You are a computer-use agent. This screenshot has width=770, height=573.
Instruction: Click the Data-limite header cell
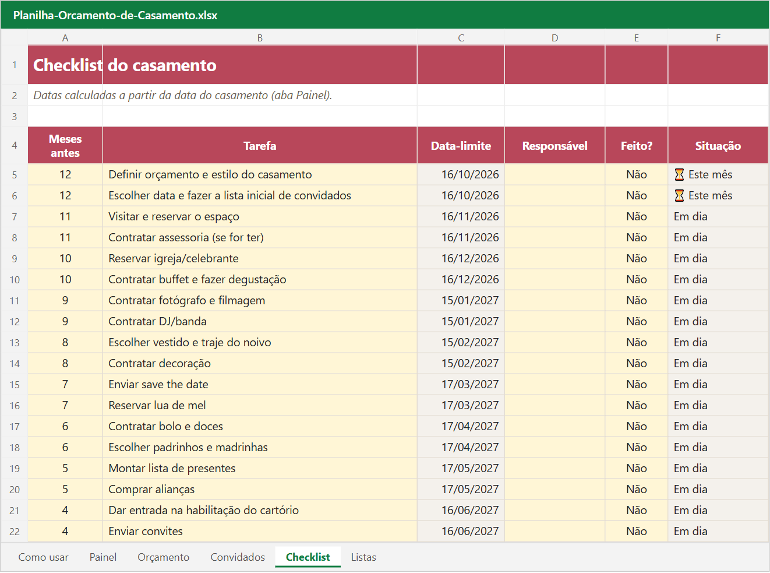(461, 146)
